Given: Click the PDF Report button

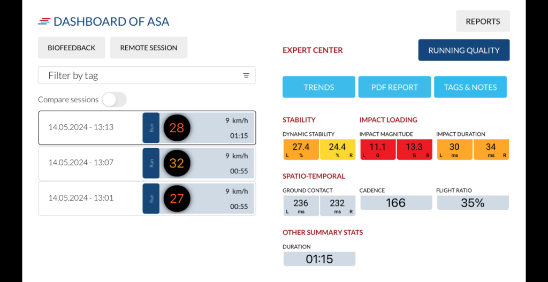Looking at the screenshot, I should pyautogui.click(x=394, y=87).
